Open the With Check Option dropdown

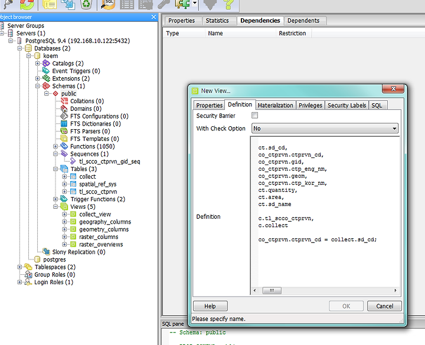[x=325, y=129]
